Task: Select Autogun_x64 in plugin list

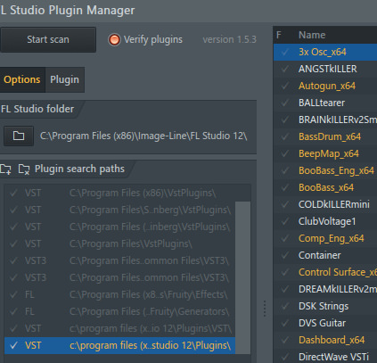Action: click(x=327, y=86)
